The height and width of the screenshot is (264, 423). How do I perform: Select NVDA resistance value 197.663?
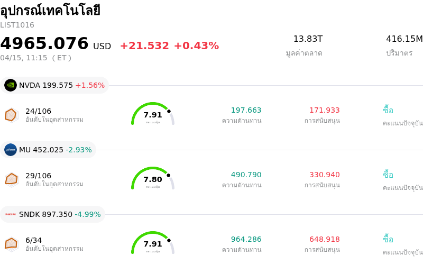(x=246, y=110)
